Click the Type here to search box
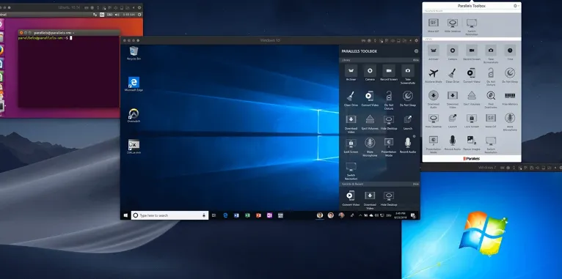Screen dimensions: 562x279 coord(170,215)
